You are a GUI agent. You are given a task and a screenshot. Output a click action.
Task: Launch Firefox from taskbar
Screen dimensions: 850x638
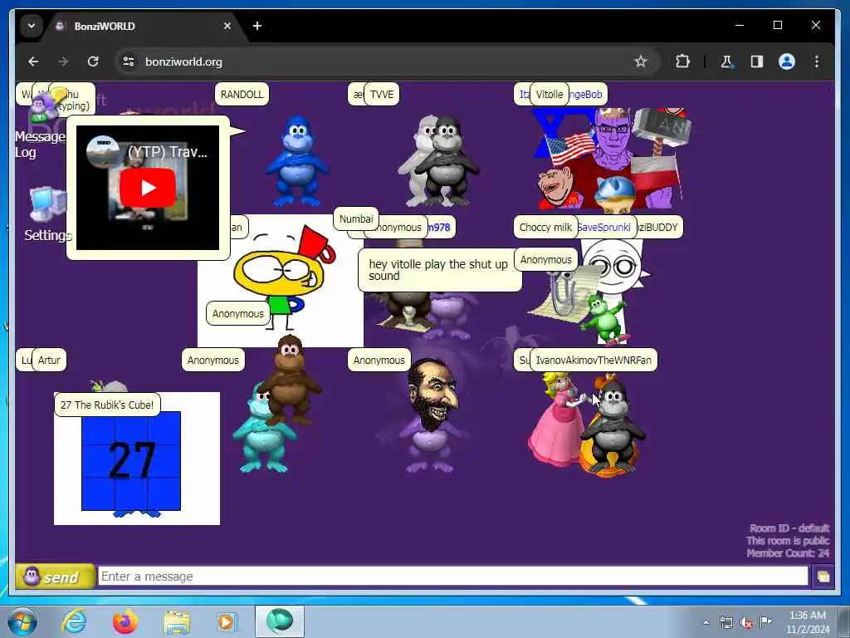(x=125, y=621)
